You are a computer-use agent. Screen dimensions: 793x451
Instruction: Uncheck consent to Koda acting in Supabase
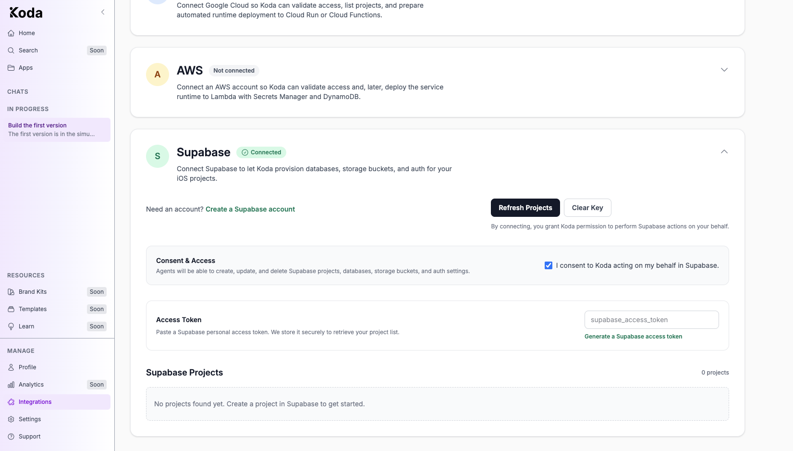[549, 265]
